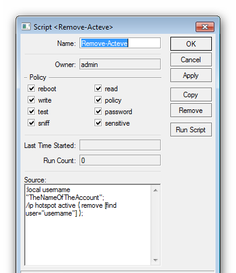The image size is (236, 273).
Task: Uncheck the read policy checkbox
Action: 98,88
